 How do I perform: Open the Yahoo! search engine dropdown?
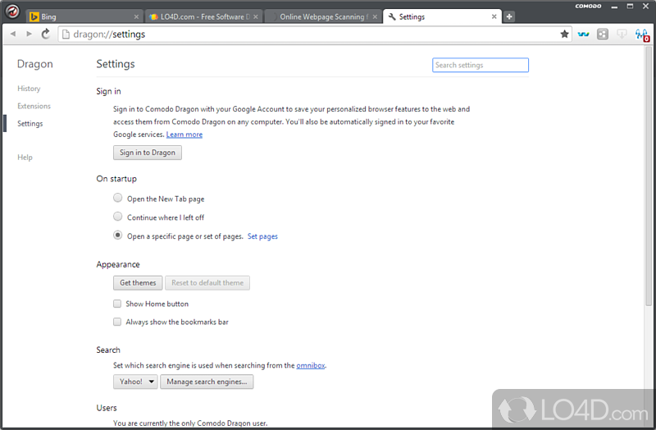(135, 382)
